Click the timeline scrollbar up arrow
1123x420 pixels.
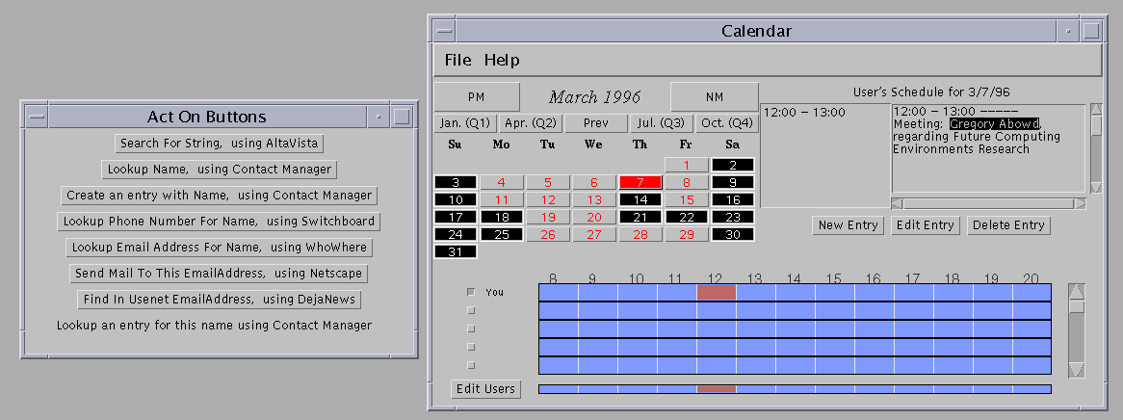click(x=1077, y=292)
